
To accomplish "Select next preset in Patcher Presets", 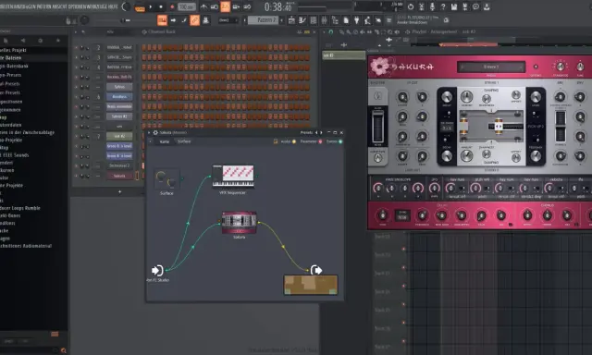I will tap(321, 132).
